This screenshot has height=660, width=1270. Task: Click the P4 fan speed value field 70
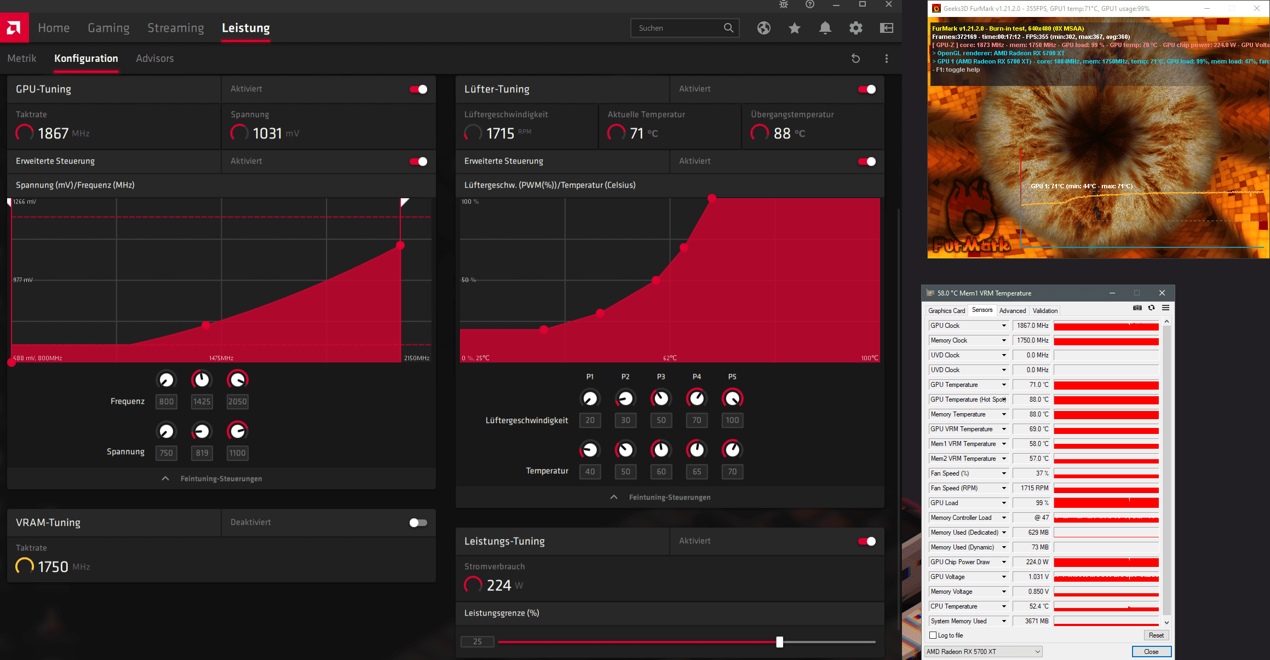click(x=697, y=420)
